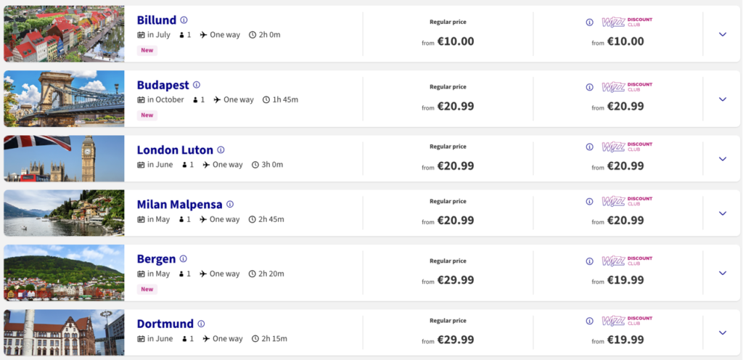Click info icon next to Bergen
The width and height of the screenshot is (743, 360).
184,259
